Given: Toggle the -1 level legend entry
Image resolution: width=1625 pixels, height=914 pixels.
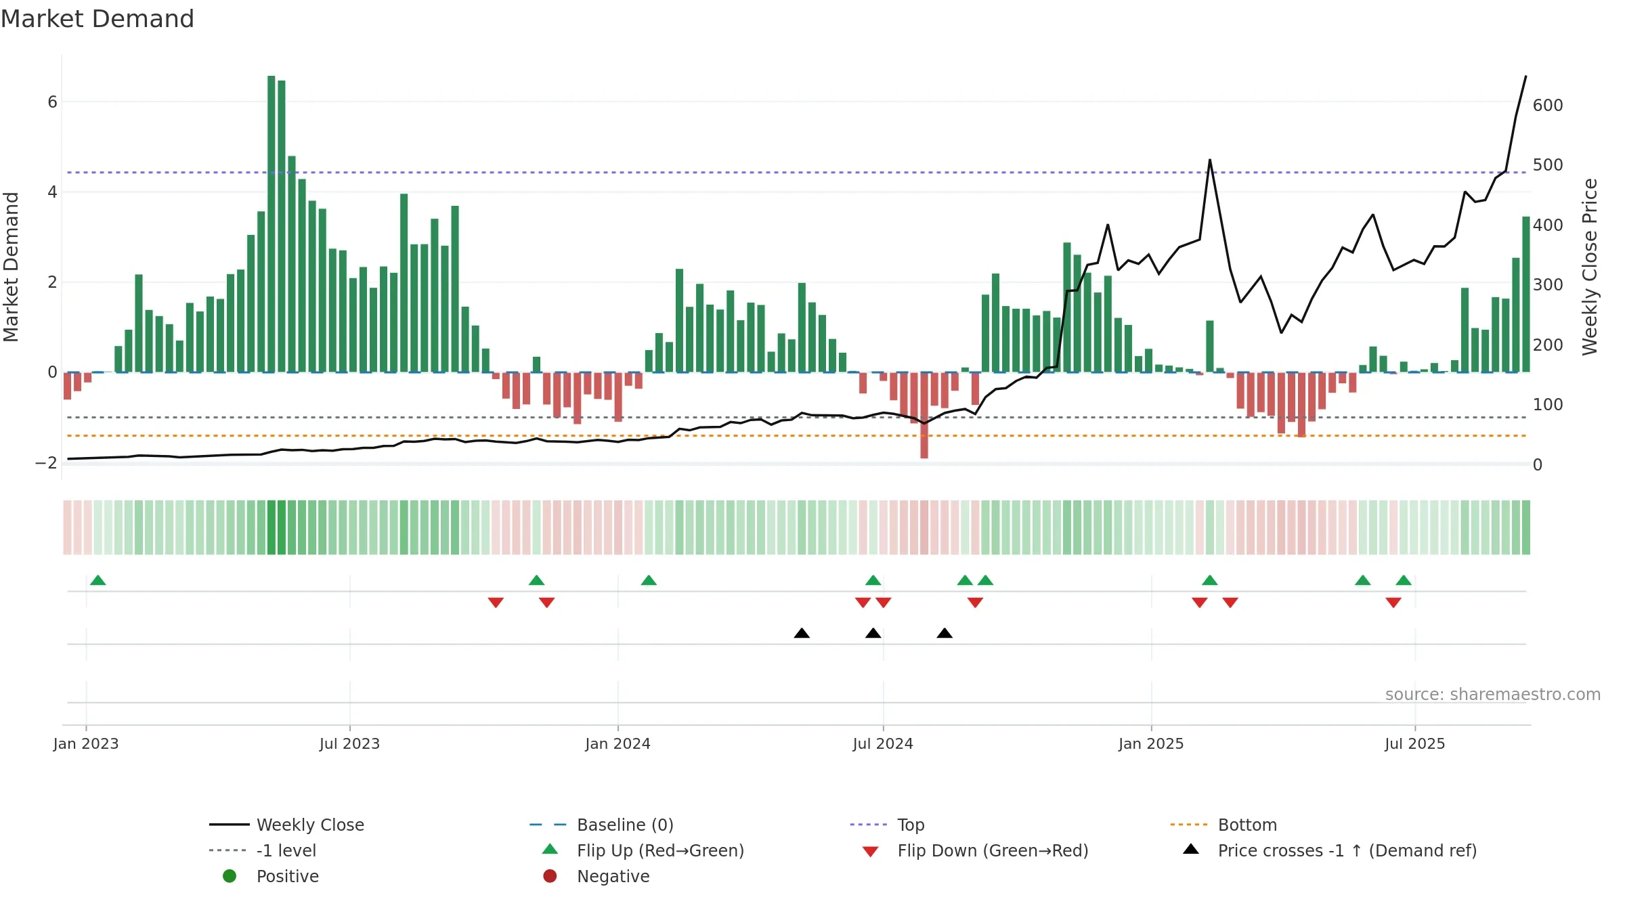Looking at the screenshot, I should click(263, 850).
